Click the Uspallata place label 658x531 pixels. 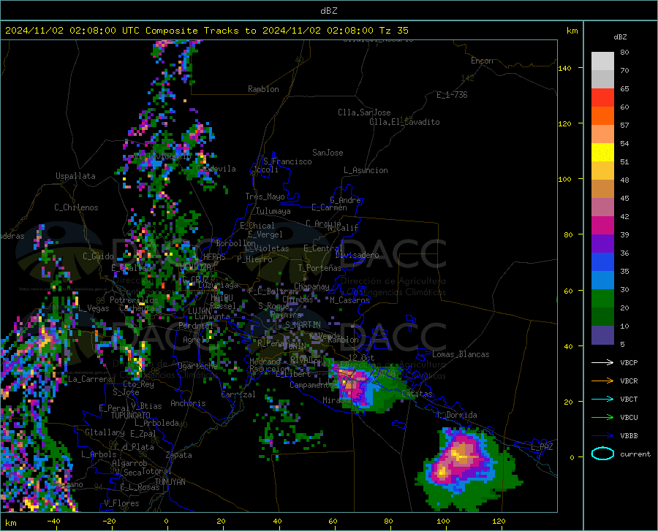click(75, 176)
